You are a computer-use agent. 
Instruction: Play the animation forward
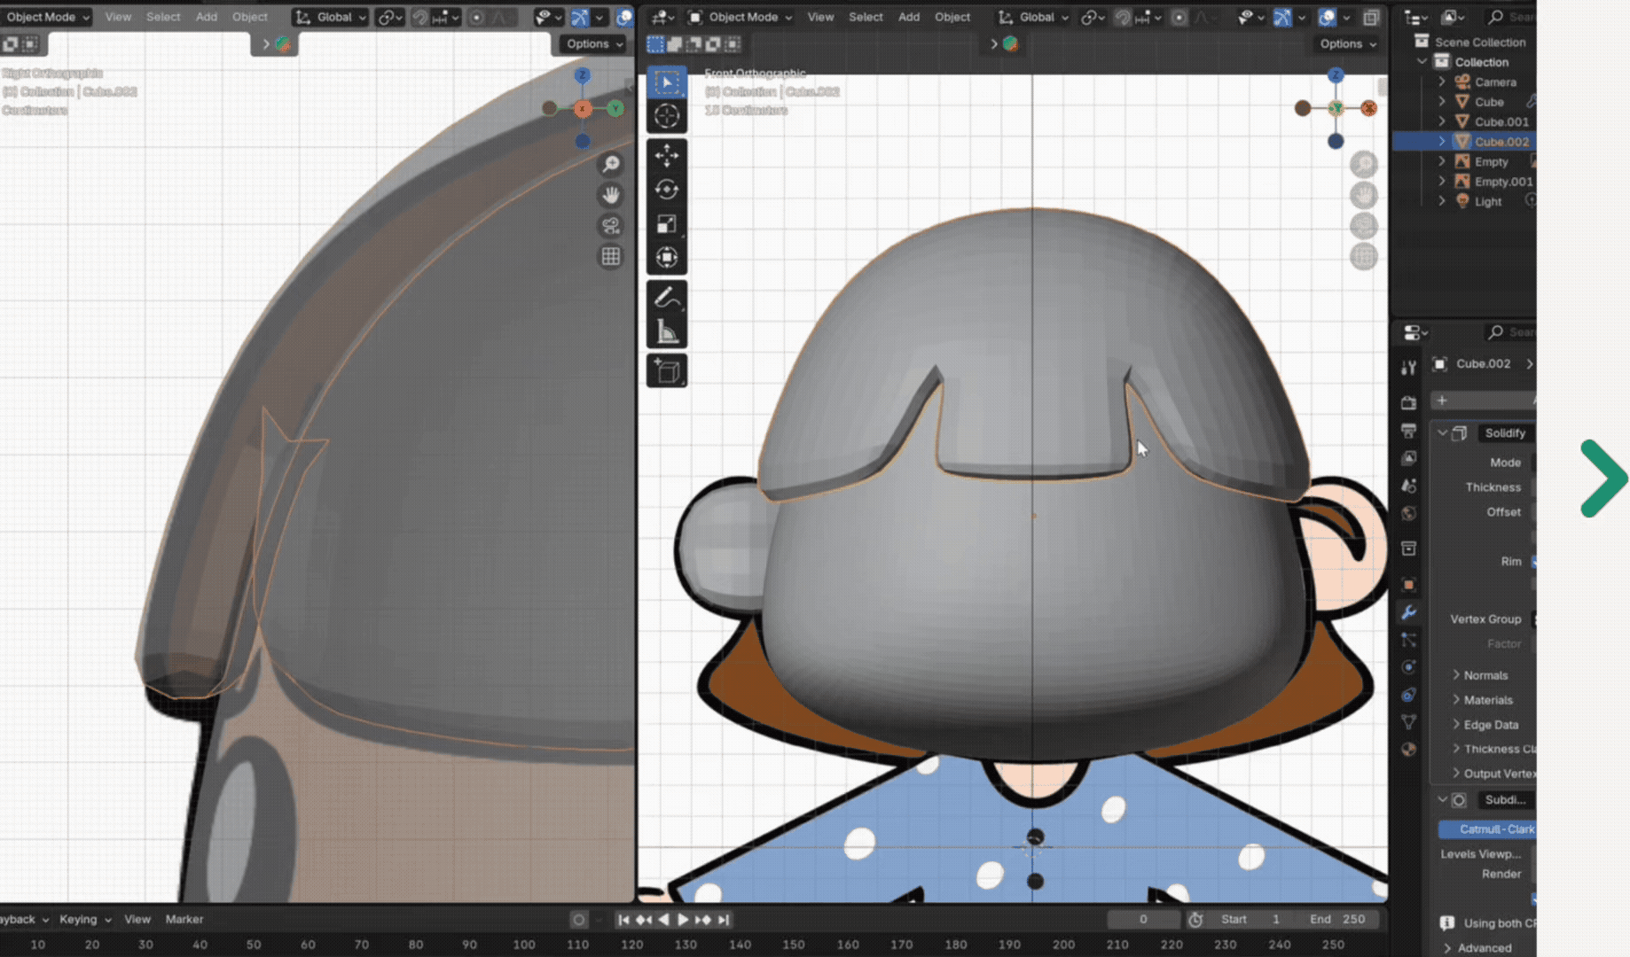[683, 920]
